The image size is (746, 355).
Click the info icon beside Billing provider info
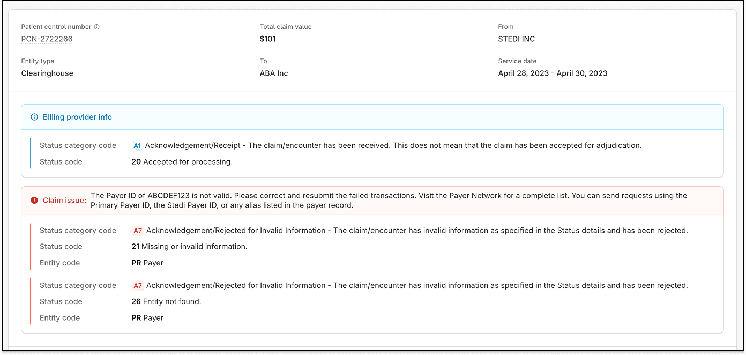tap(34, 116)
